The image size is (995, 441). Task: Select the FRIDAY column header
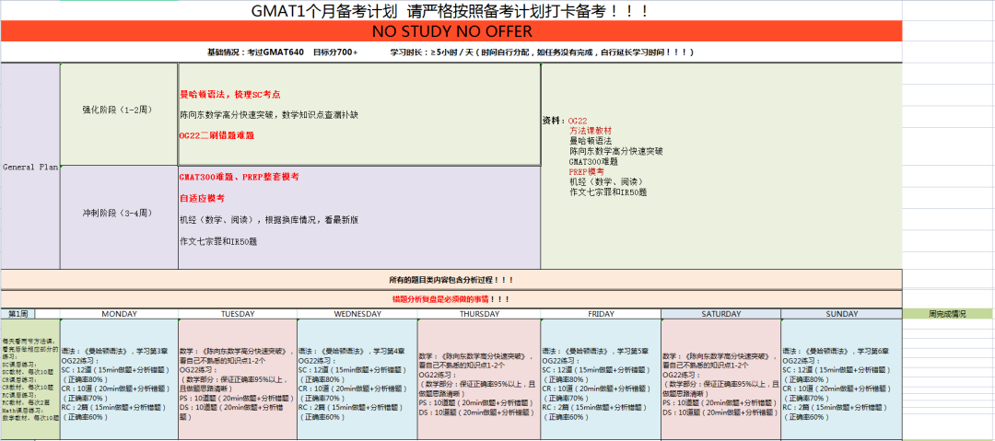[600, 314]
